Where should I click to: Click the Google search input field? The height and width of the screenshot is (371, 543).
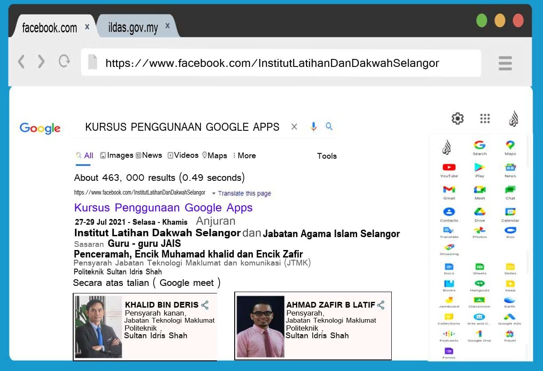click(182, 127)
